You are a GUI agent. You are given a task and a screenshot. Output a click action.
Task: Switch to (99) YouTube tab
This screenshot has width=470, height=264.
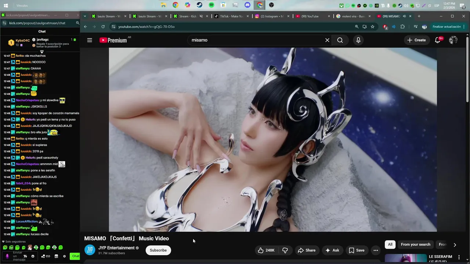[313, 16]
